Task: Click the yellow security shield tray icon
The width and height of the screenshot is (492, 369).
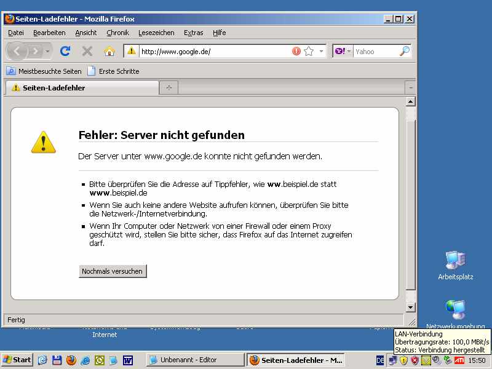Action: pyautogui.click(x=403, y=360)
